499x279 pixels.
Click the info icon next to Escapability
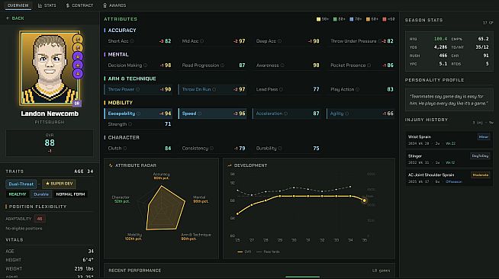click(138, 114)
